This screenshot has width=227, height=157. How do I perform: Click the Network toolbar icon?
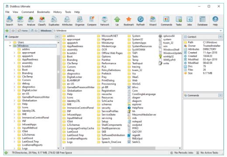coord(105,21)
